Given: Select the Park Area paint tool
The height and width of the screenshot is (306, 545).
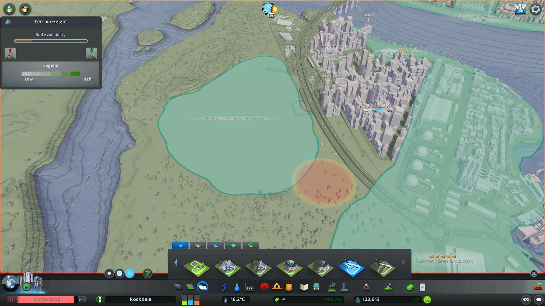Looking at the screenshot, I should [x=197, y=268].
